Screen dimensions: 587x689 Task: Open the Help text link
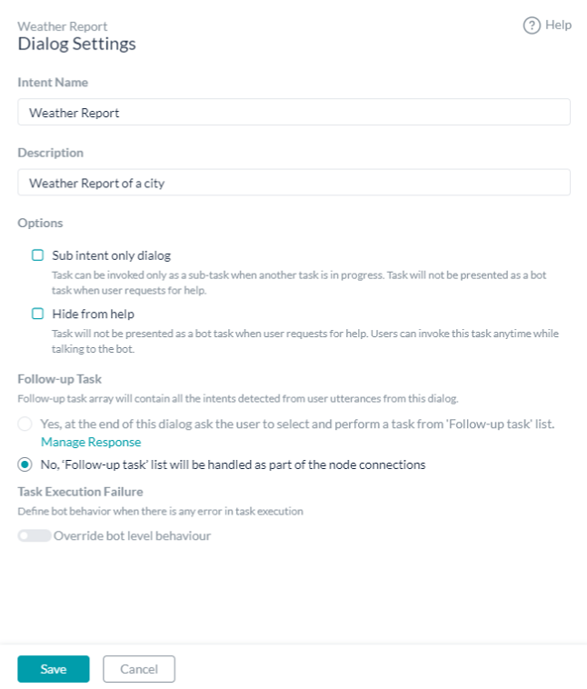[x=558, y=25]
